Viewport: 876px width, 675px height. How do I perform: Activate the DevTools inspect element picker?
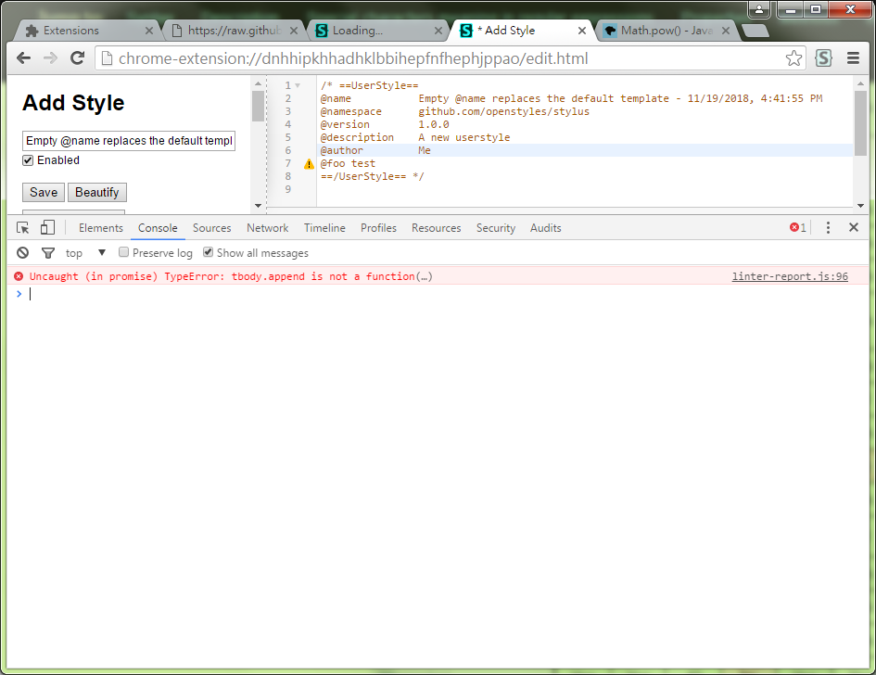[23, 228]
